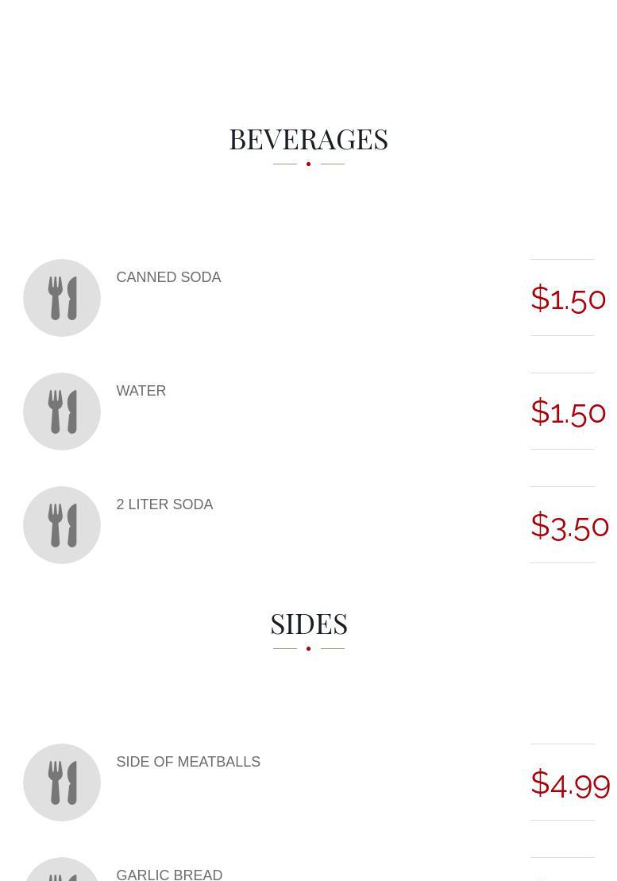
Task: Open the Canned Soda menu item
Action: pyautogui.click(x=168, y=277)
